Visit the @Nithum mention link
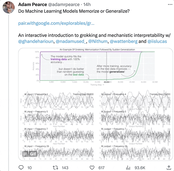This screenshot has width=174, height=171. click(x=98, y=41)
